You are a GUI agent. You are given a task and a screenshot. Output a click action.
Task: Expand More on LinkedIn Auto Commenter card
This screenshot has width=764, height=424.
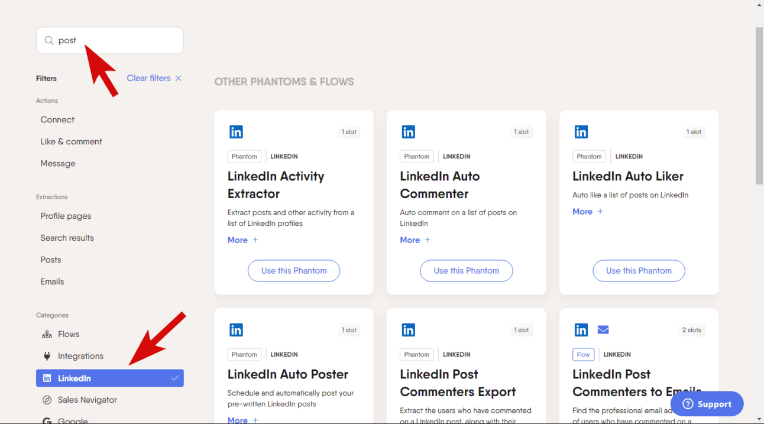[415, 240]
